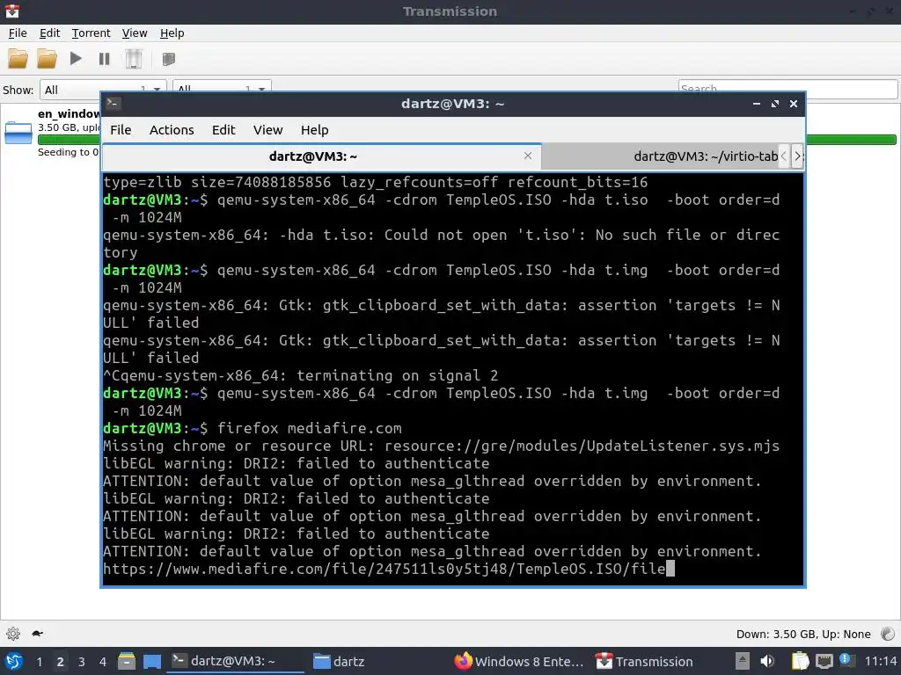Click the network monitor tray icon
Image resolution: width=901 pixels, height=675 pixels.
coord(824,661)
